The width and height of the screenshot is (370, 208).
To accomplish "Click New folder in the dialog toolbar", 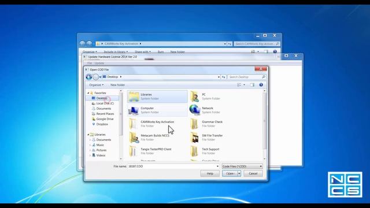I will coord(118,85).
